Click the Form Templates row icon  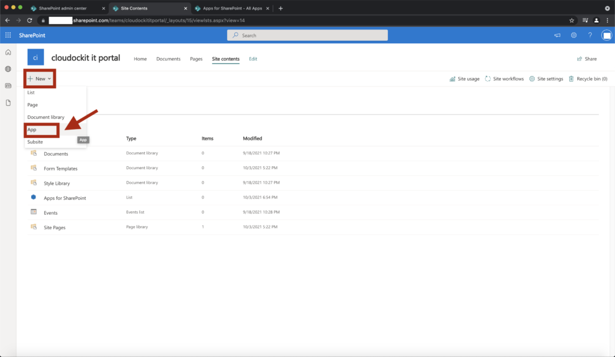point(34,168)
